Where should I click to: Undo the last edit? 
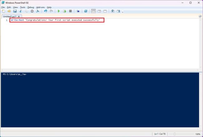[x=46, y=11]
